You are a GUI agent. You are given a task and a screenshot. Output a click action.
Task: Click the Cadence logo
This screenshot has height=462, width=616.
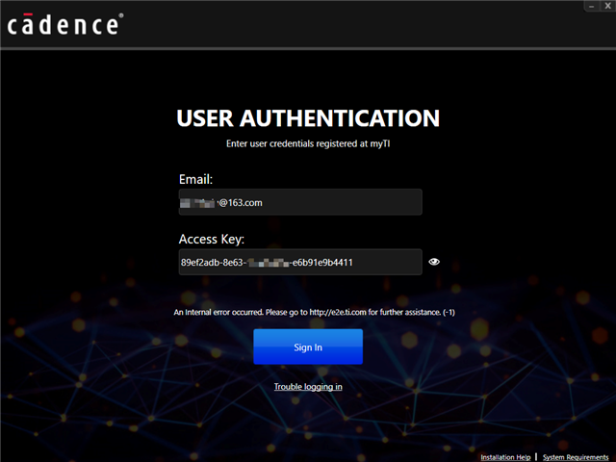(64, 24)
